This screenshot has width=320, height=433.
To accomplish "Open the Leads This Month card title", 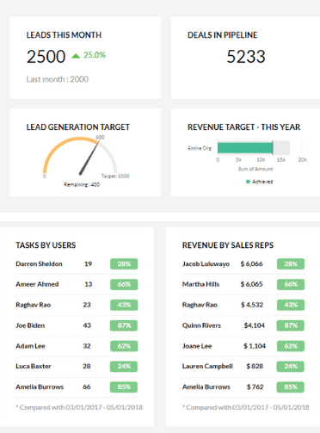I will (64, 35).
